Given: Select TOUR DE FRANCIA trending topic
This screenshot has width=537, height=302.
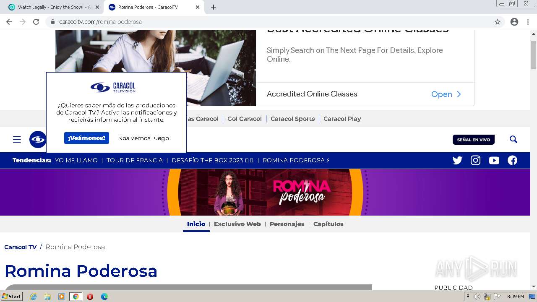Looking at the screenshot, I should click(x=135, y=160).
